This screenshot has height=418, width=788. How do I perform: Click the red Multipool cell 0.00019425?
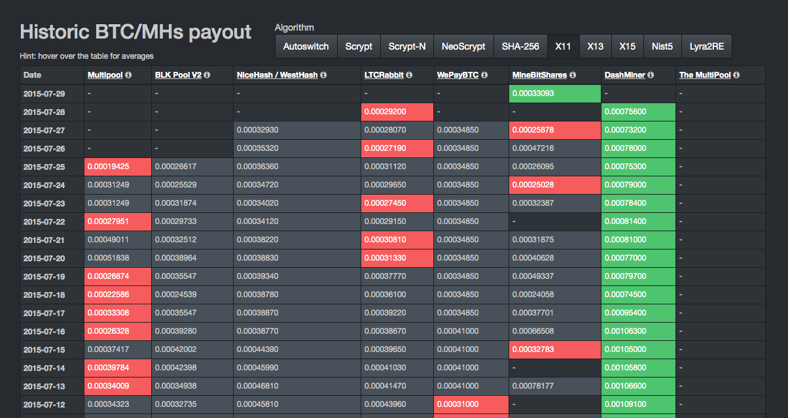click(x=118, y=167)
